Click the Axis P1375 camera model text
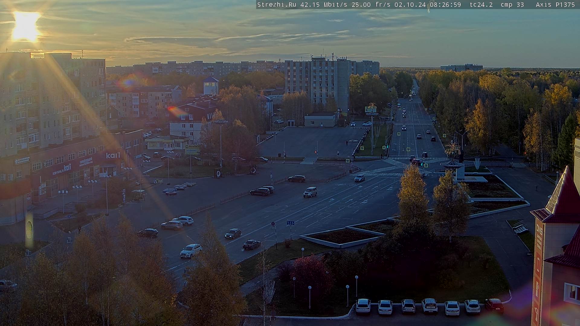Viewport: 580px width, 326px height. pyautogui.click(x=555, y=5)
